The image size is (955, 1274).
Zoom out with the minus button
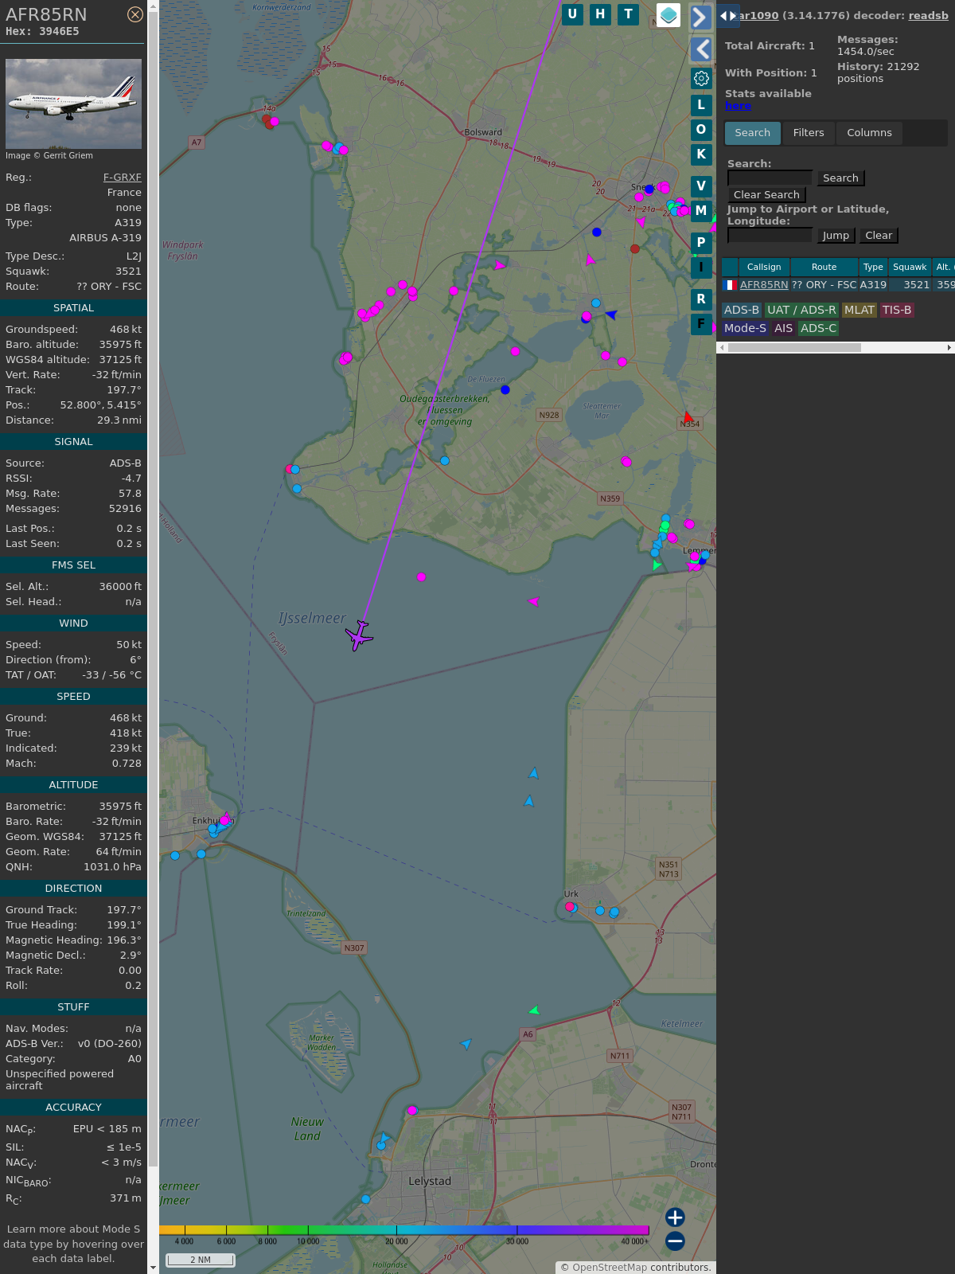675,1241
